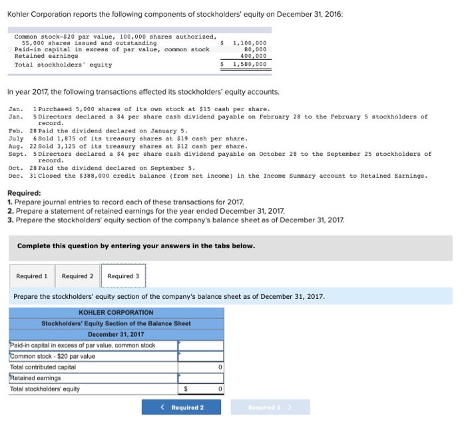This screenshot has width=466, height=422.
Task: Click the Total stockholders' equity total cell
Action: (201, 389)
